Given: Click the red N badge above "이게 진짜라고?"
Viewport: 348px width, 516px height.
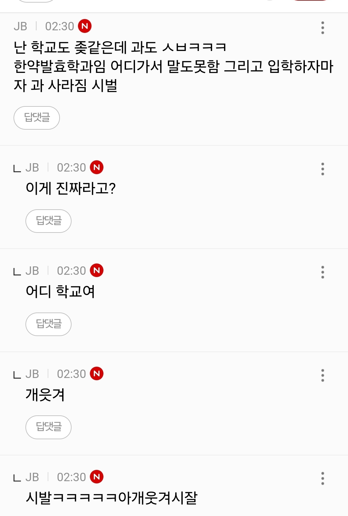Looking at the screenshot, I should tap(97, 167).
